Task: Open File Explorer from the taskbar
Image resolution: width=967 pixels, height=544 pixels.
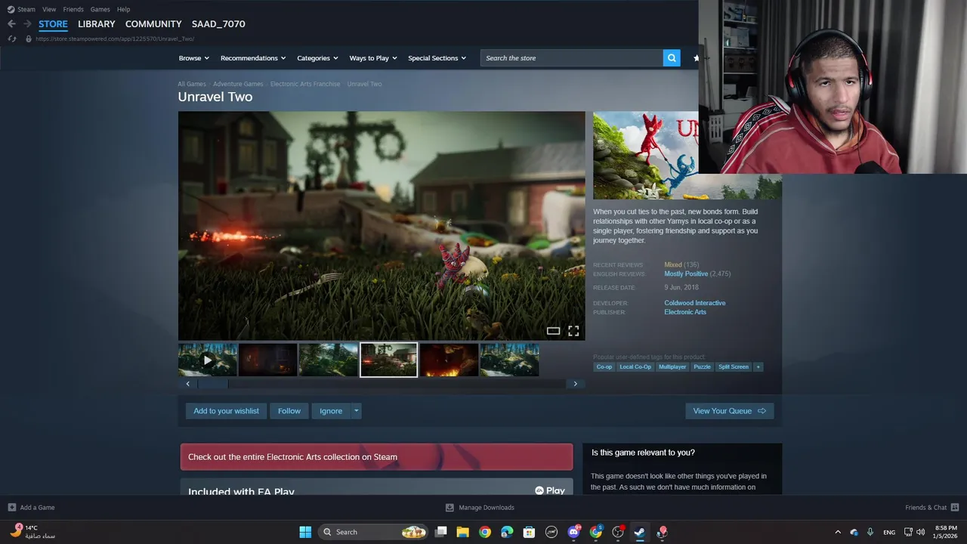Action: pyautogui.click(x=463, y=532)
